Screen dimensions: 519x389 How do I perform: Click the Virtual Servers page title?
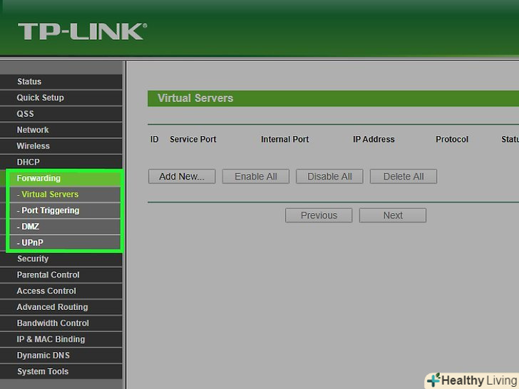[x=195, y=98]
